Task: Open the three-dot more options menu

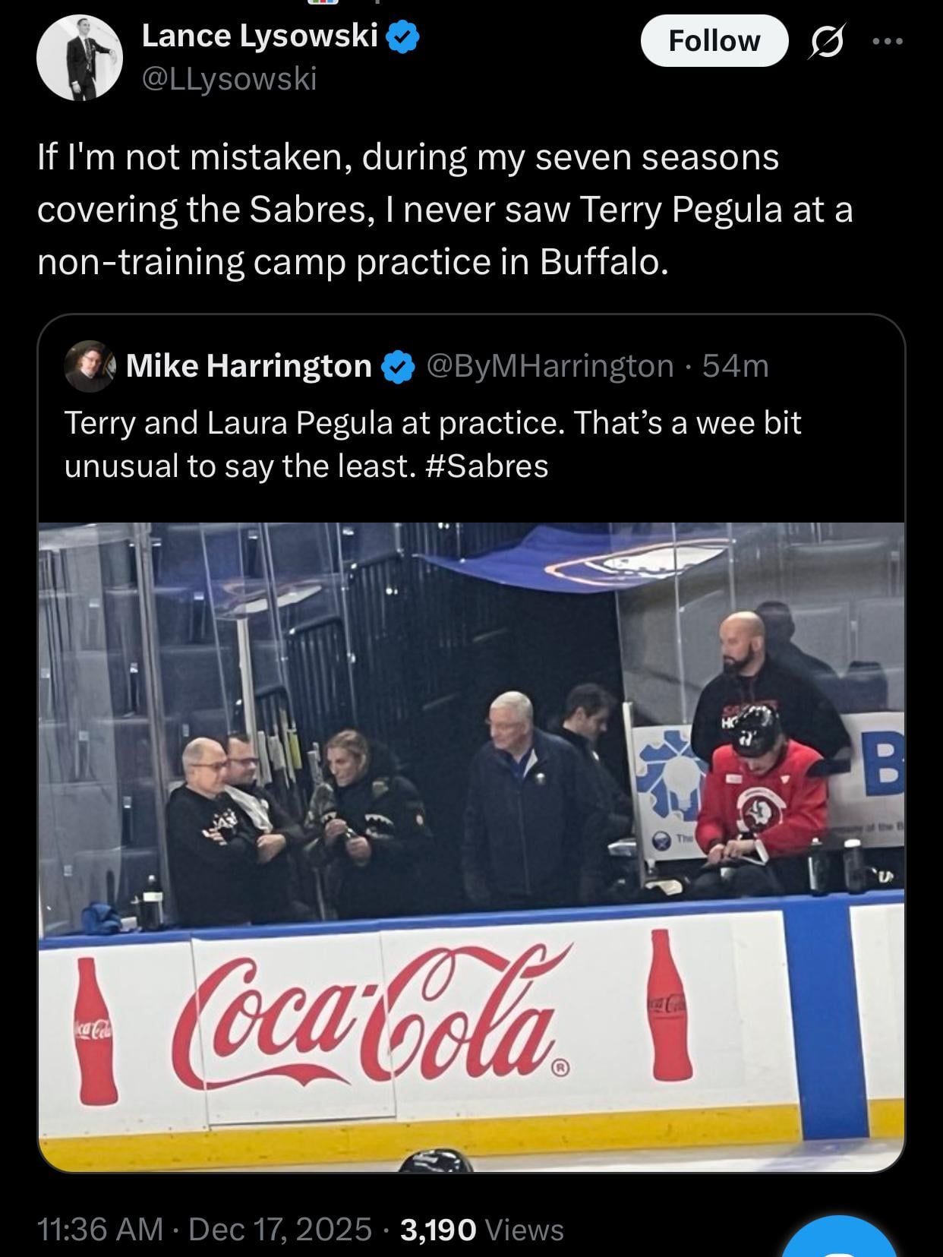Action: tap(888, 42)
